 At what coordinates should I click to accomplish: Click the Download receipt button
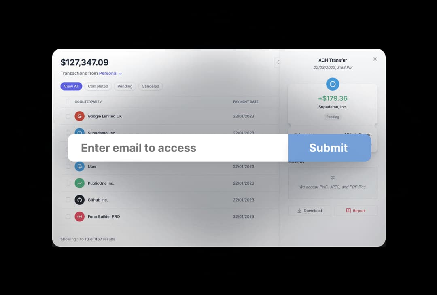point(310,211)
